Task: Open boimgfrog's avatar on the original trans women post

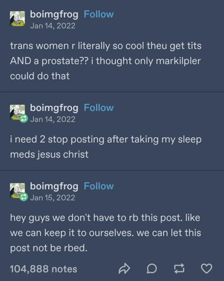Action: (18, 19)
